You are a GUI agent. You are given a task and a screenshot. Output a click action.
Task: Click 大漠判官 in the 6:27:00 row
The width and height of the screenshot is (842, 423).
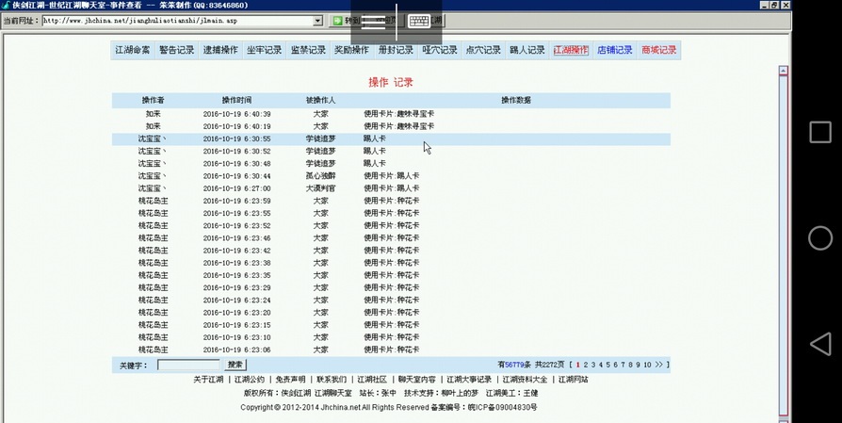click(320, 187)
